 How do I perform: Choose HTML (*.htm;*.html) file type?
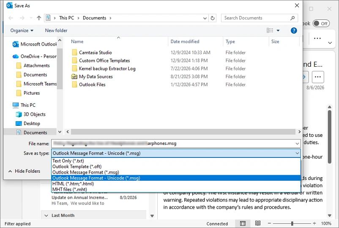[176, 184]
